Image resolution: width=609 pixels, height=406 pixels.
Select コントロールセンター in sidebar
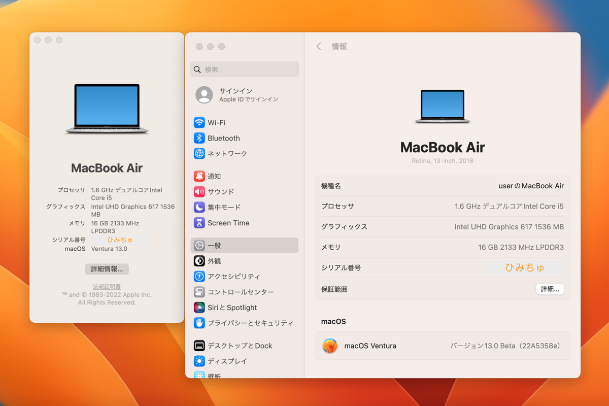pos(240,292)
